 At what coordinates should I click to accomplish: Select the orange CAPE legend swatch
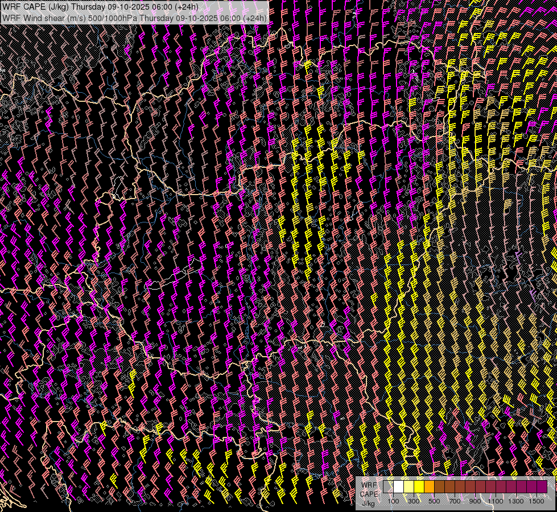click(x=429, y=487)
